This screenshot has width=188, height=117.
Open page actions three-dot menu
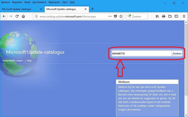[x=110, y=16]
